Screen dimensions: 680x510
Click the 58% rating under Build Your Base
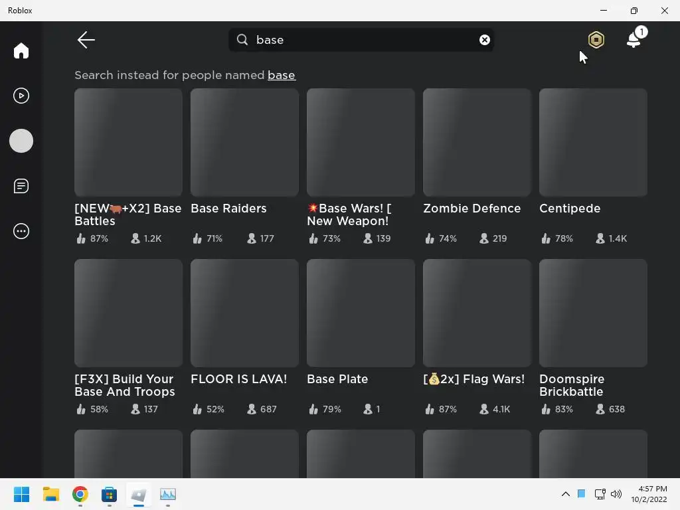tap(92, 409)
